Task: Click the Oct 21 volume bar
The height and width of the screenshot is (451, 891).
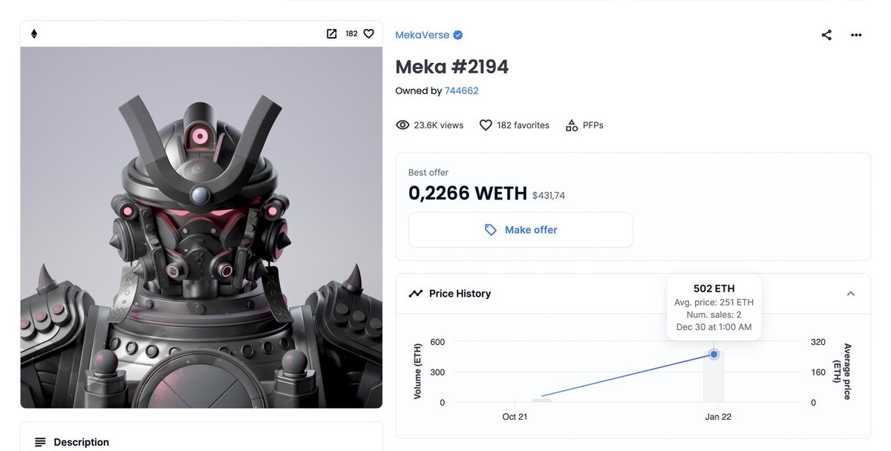Action: [541, 401]
